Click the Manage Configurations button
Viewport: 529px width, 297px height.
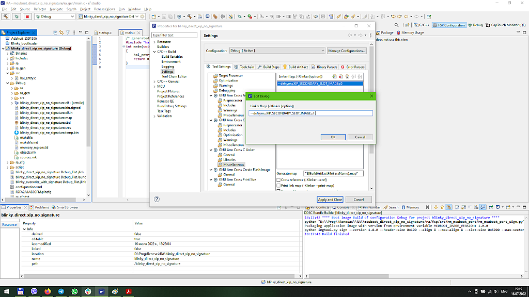click(347, 51)
